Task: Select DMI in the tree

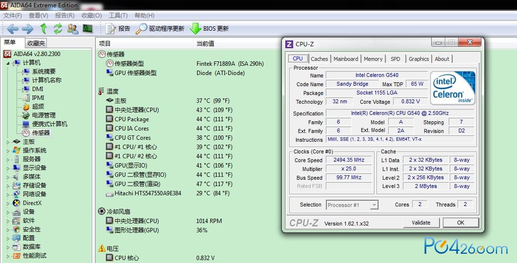Action: coord(33,89)
